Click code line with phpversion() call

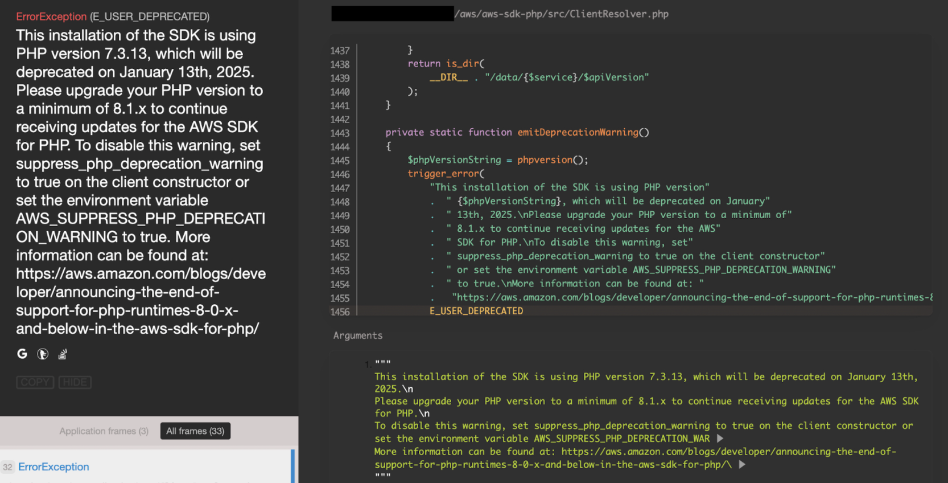coord(498,160)
